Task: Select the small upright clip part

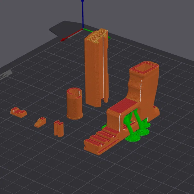Action: (59, 129)
